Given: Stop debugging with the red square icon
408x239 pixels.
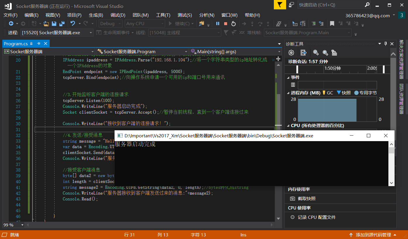Looking at the screenshot, I should (x=225, y=24).
